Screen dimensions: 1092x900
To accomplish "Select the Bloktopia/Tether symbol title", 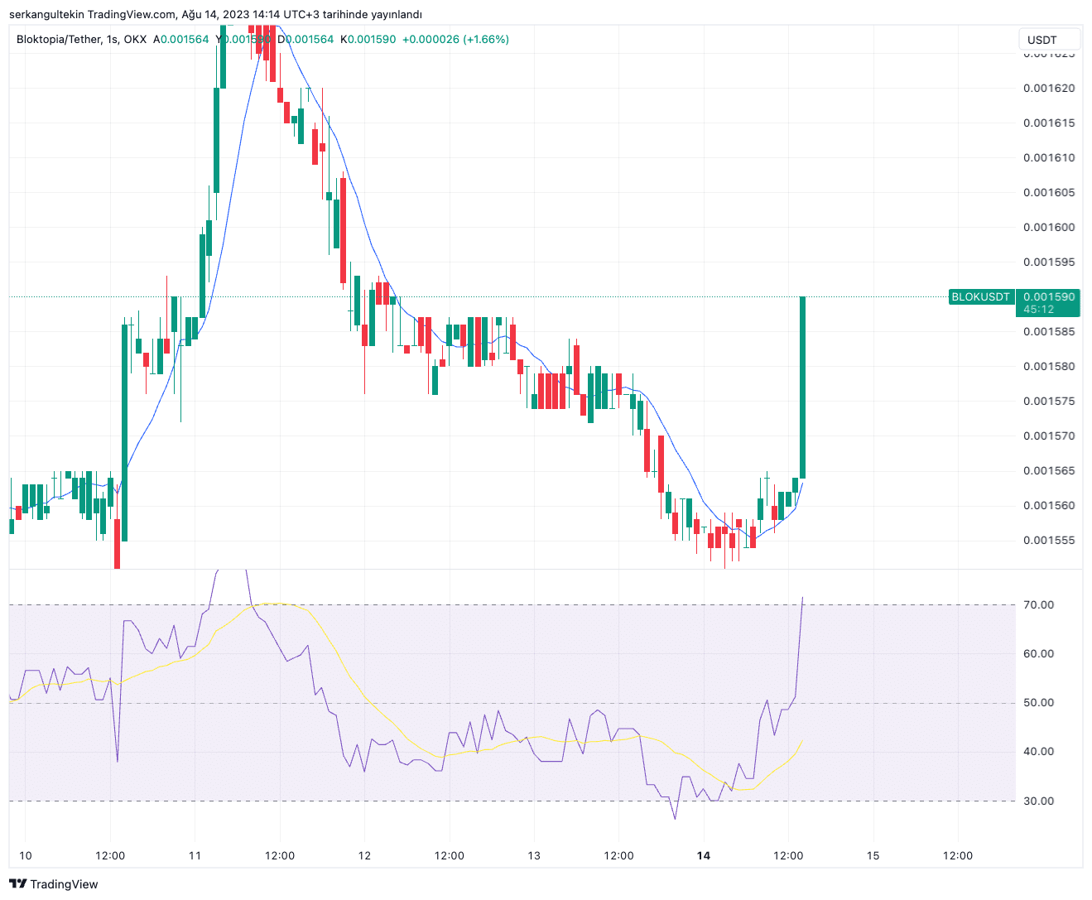I will point(57,39).
